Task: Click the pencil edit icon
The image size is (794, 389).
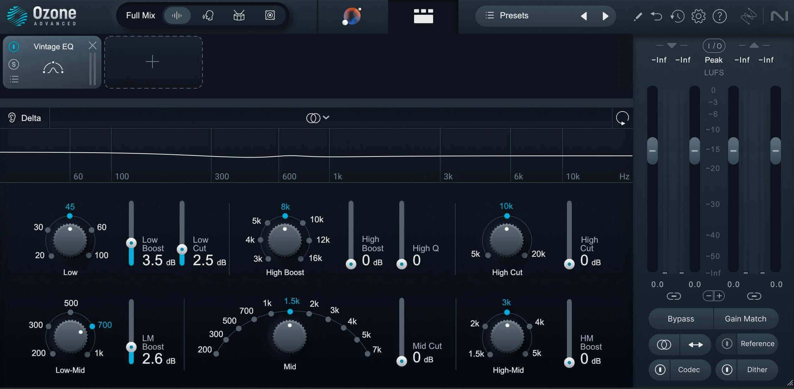Action: click(x=638, y=16)
